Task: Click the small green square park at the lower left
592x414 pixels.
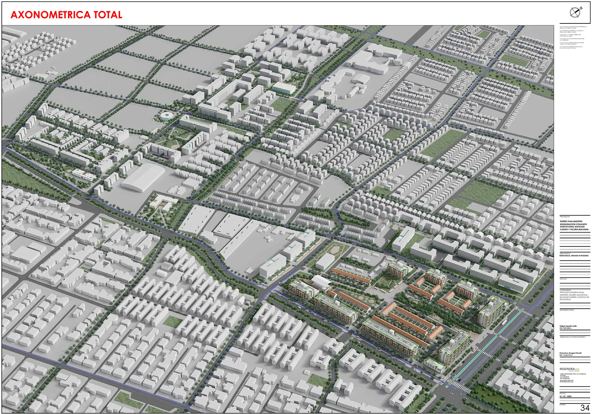Action: click(173, 321)
